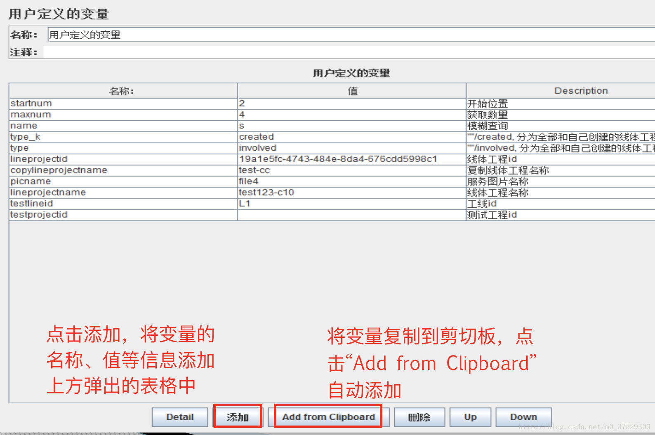Select the lineprojectname cell
This screenshot has height=435, width=655.
click(x=123, y=192)
